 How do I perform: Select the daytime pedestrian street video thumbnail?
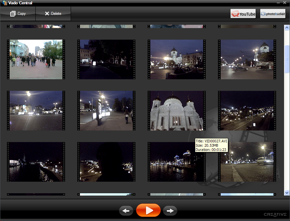(36, 59)
